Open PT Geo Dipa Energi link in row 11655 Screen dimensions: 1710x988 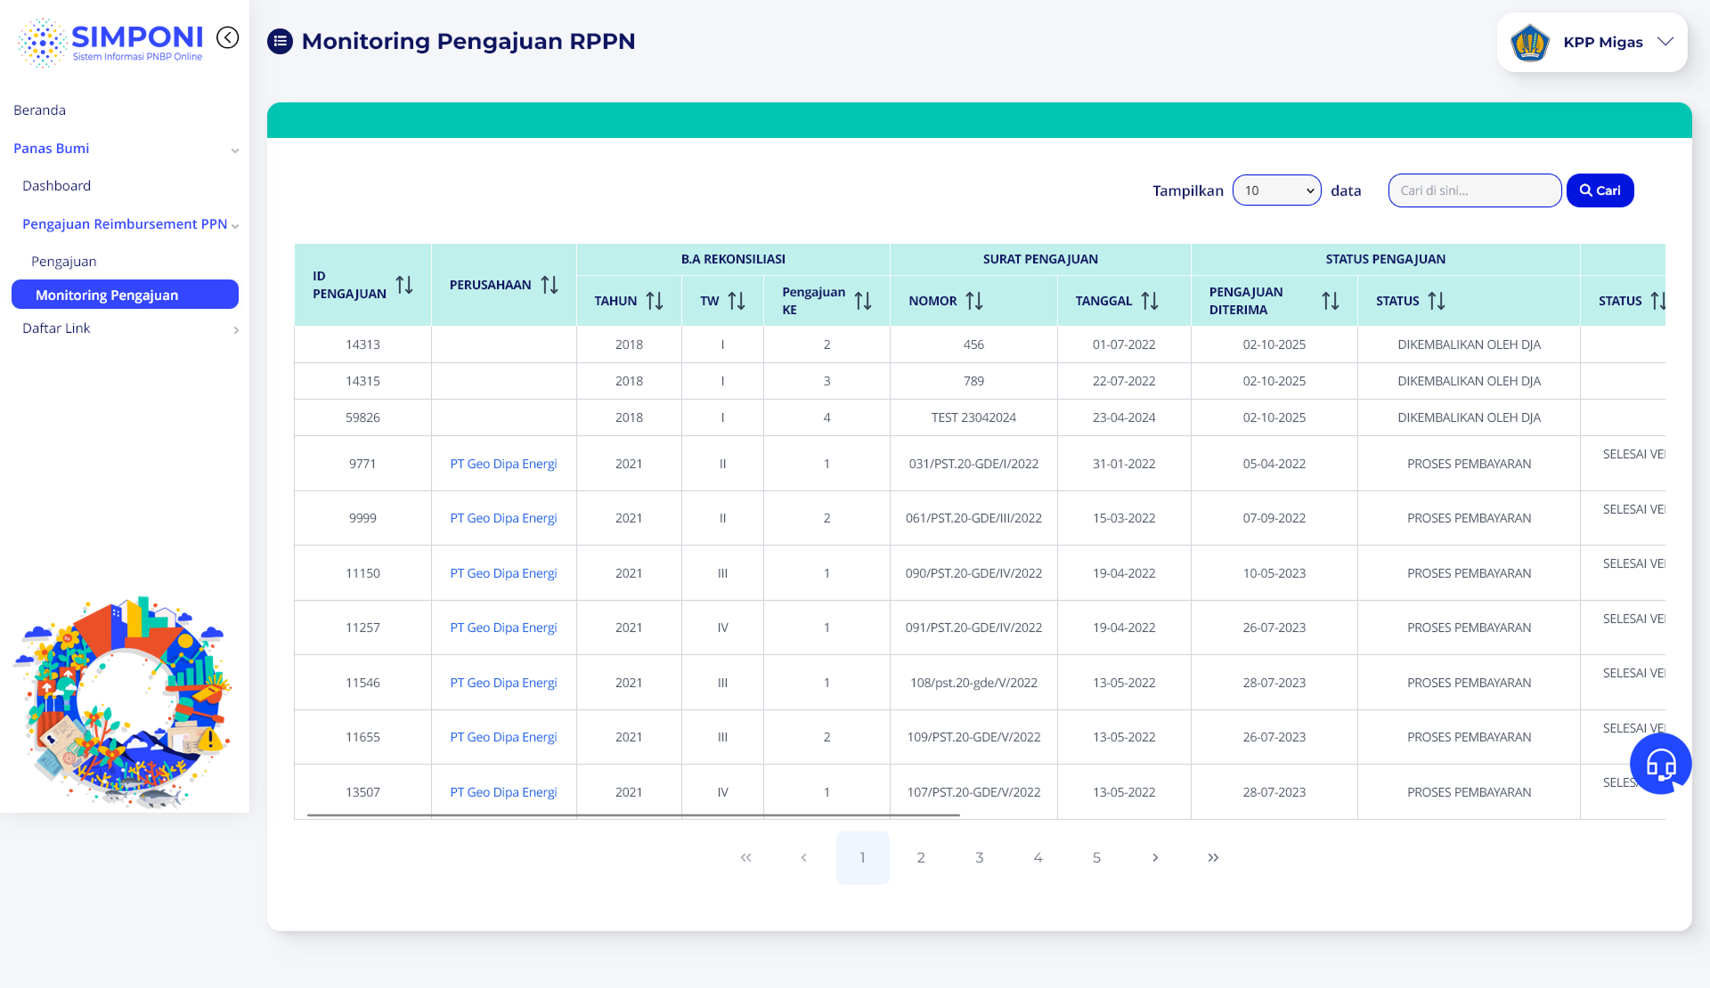point(503,737)
